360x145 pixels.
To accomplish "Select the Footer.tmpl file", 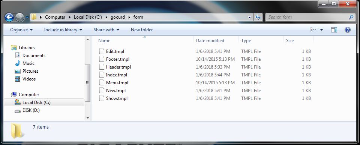I will tap(117, 59).
